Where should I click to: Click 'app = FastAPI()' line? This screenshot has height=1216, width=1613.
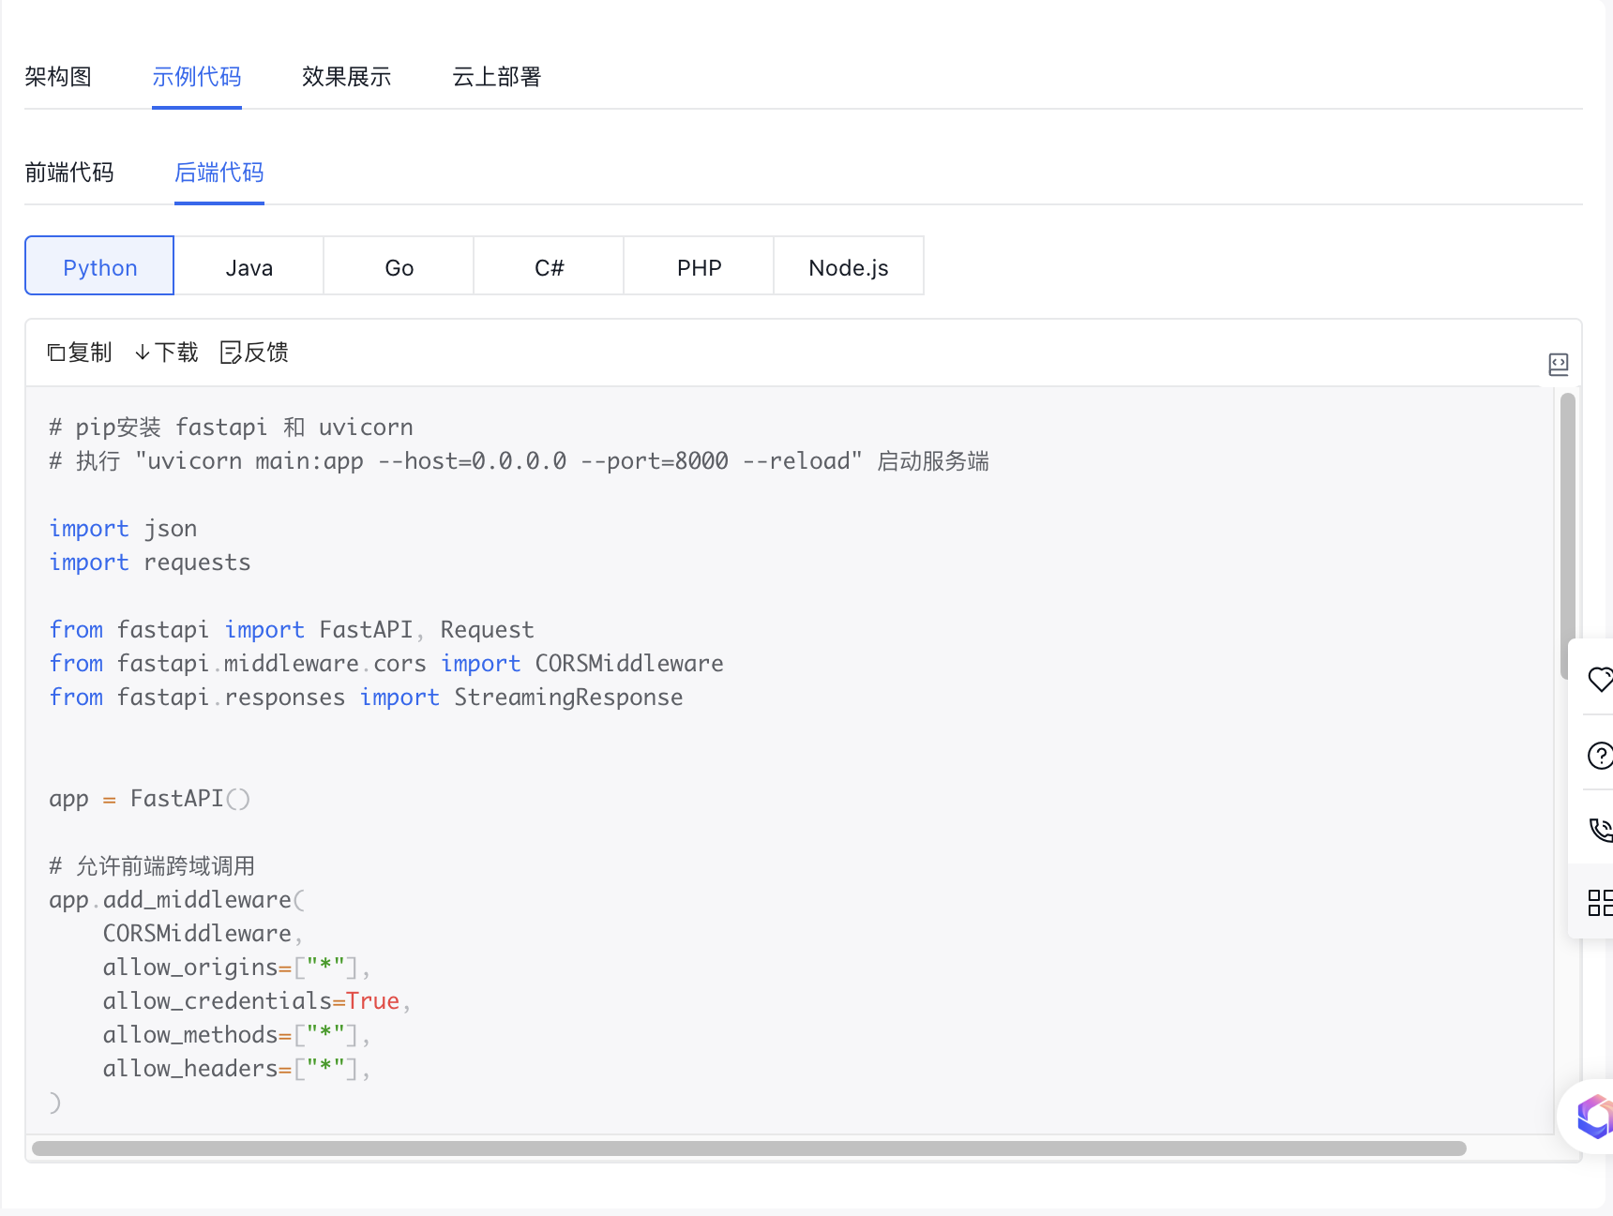tap(150, 799)
